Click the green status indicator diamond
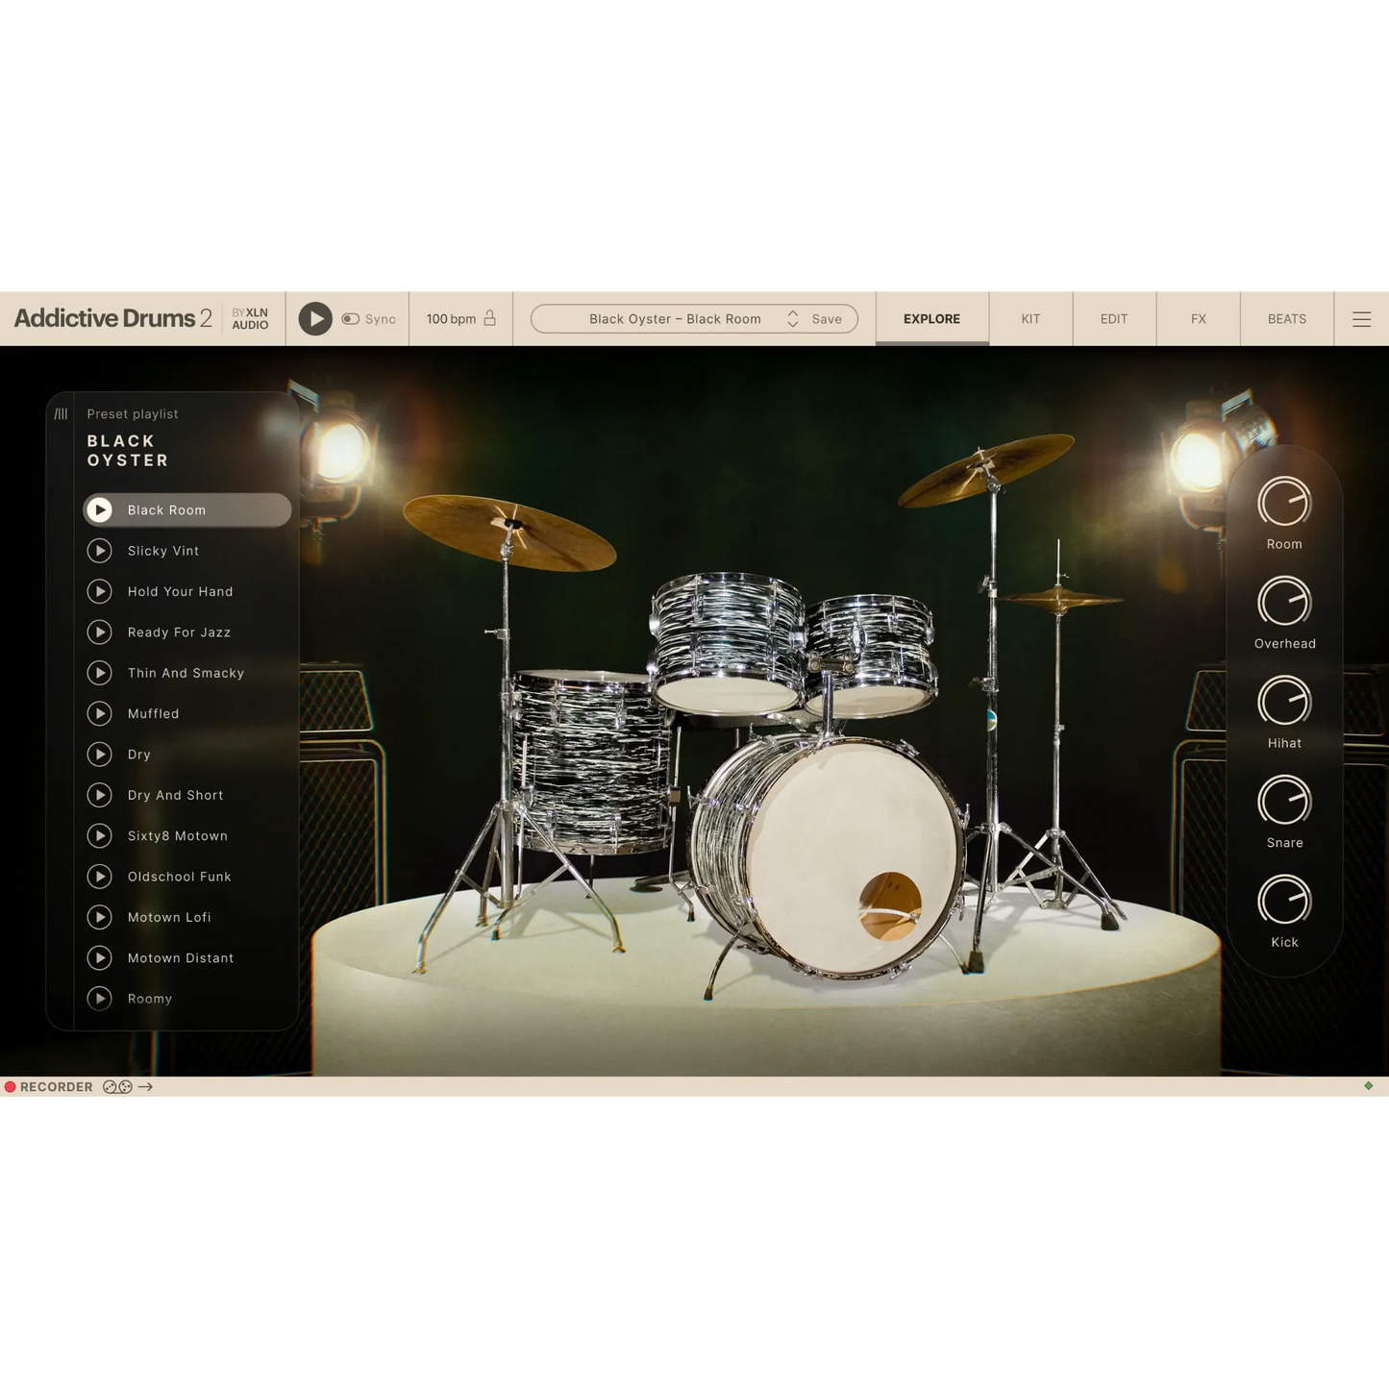Screen dimensions: 1389x1389 [1369, 1086]
